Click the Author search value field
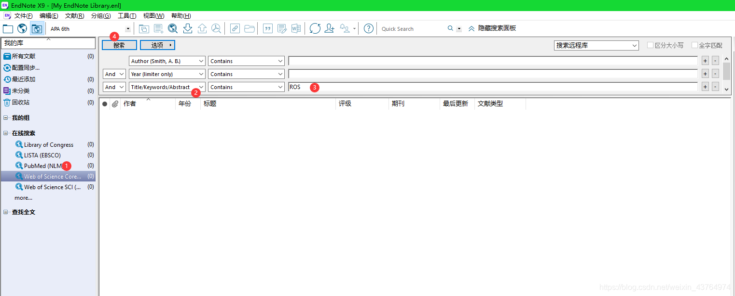 tap(493, 61)
